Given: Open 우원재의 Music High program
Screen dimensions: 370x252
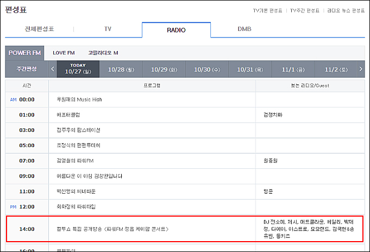Looking at the screenshot, I should 79,100.
